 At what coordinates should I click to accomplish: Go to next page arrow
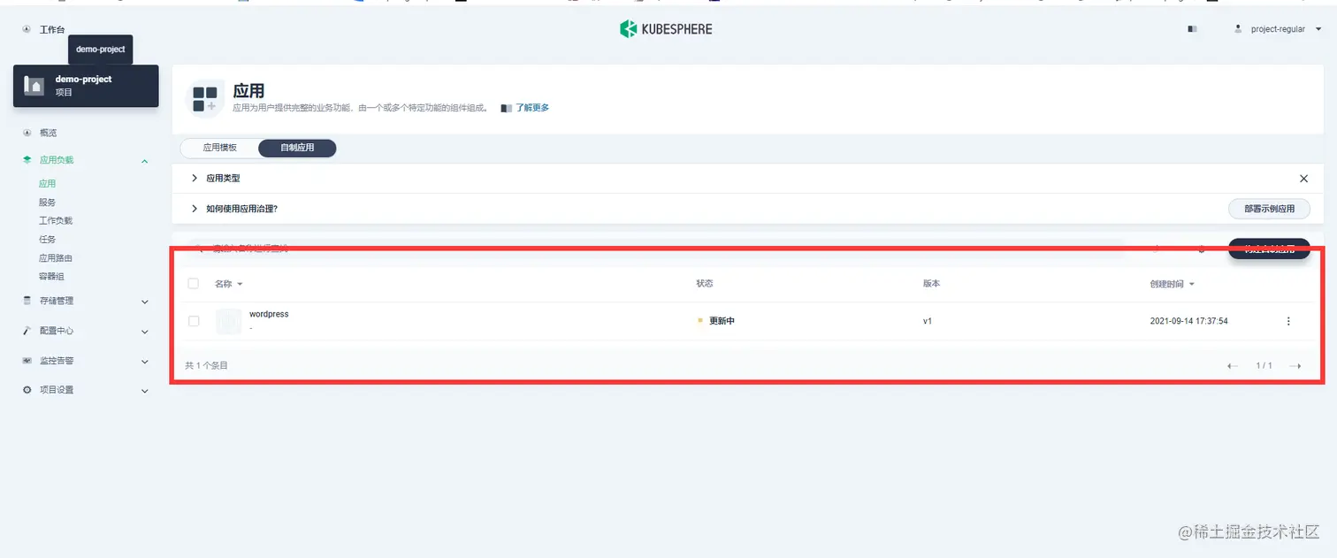click(1295, 365)
